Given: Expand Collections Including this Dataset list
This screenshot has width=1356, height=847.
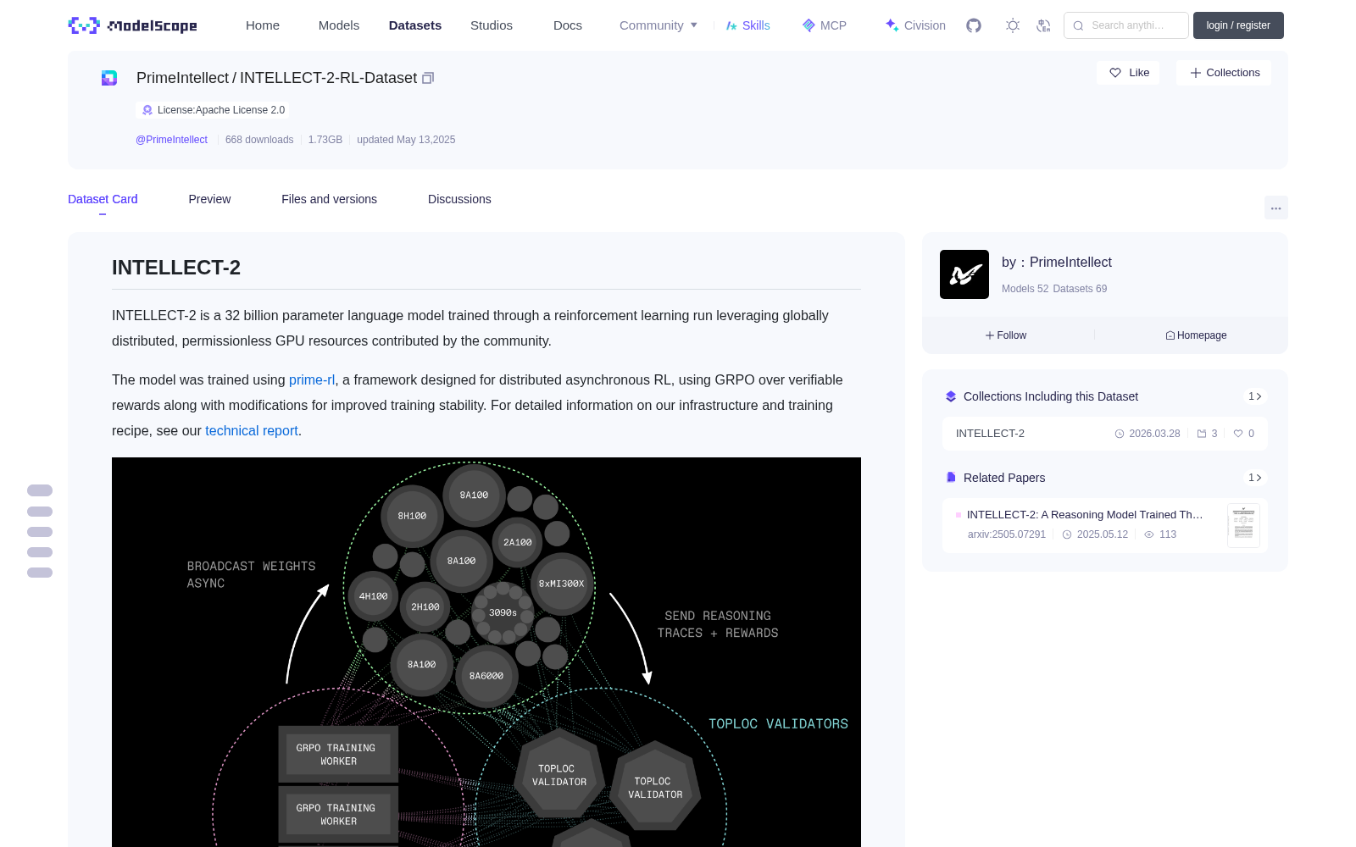Looking at the screenshot, I should (x=1255, y=396).
